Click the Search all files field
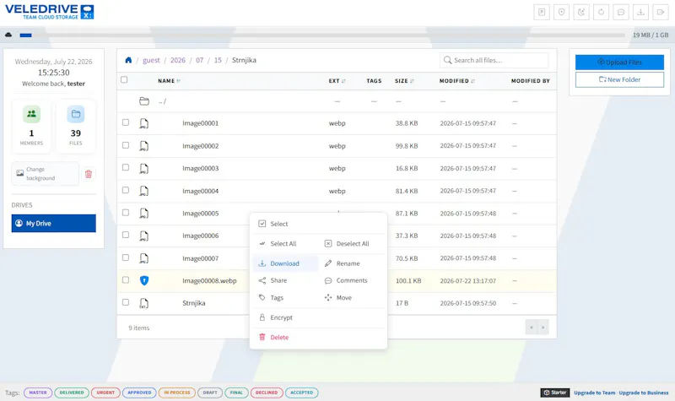675x401 pixels. [494, 60]
